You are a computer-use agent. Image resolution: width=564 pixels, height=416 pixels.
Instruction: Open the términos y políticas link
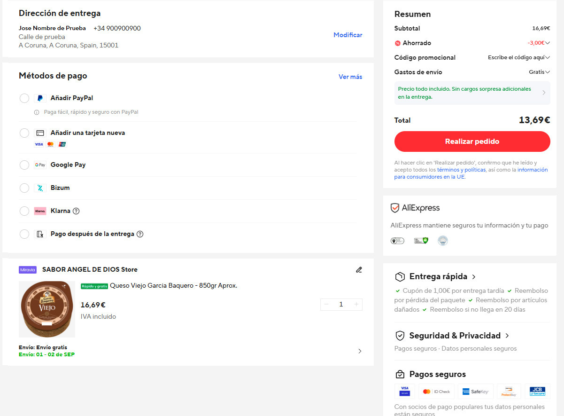(461, 170)
